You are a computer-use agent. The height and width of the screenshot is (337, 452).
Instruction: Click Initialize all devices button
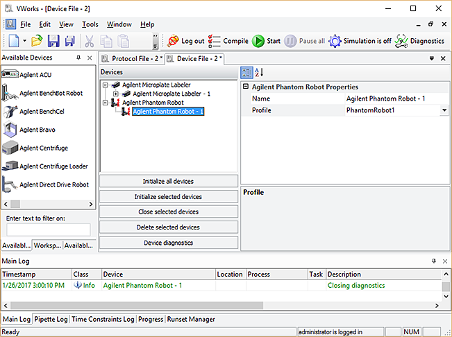click(169, 181)
